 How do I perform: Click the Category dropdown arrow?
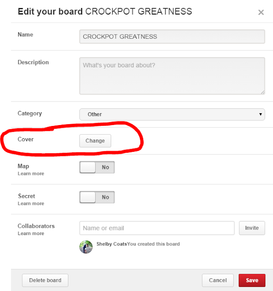(x=261, y=114)
